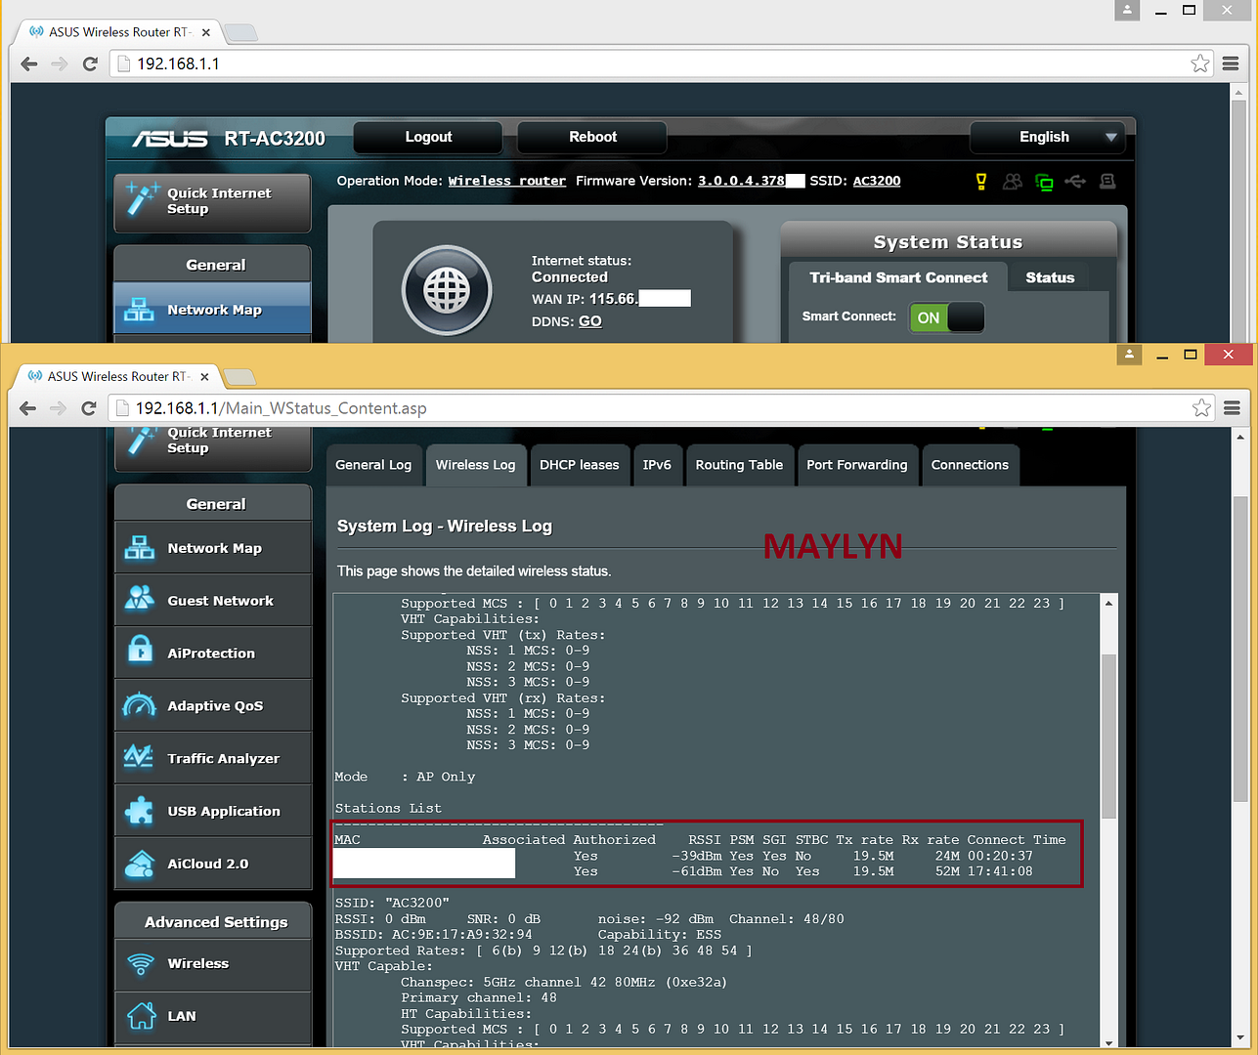Open new tab in rear window

241,33
